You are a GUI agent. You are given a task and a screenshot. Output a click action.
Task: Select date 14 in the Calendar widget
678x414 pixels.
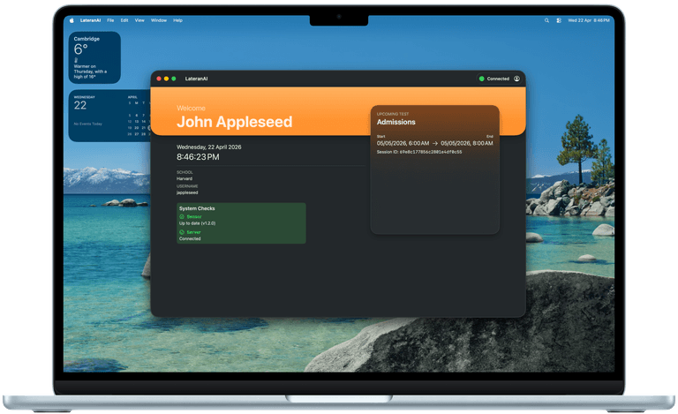[144, 122]
